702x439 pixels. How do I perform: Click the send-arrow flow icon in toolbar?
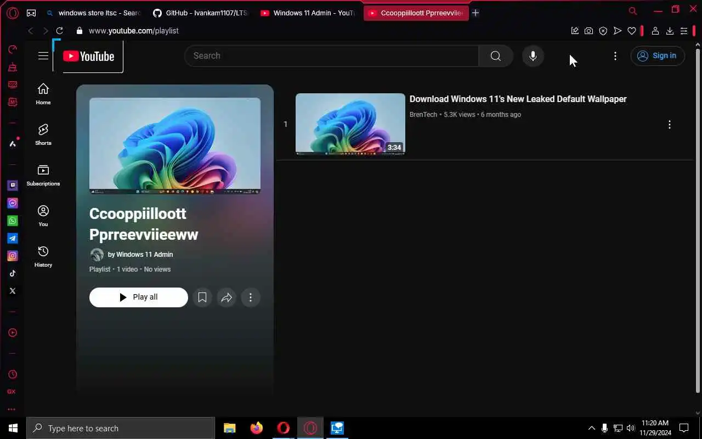click(x=618, y=31)
